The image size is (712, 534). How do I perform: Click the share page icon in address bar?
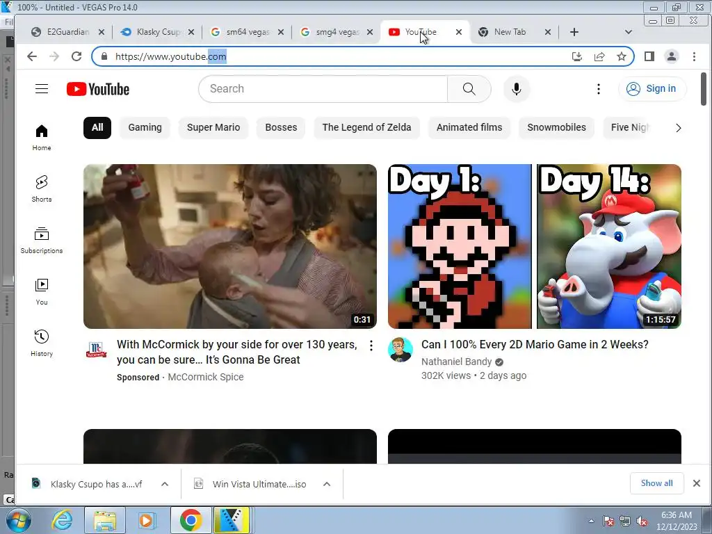pos(599,56)
